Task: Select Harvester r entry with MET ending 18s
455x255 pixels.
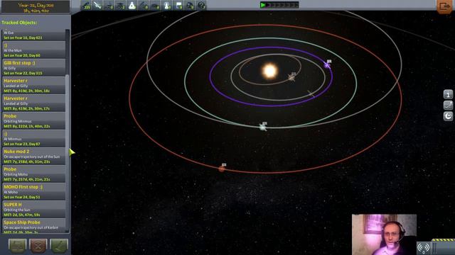Action: pos(33,85)
